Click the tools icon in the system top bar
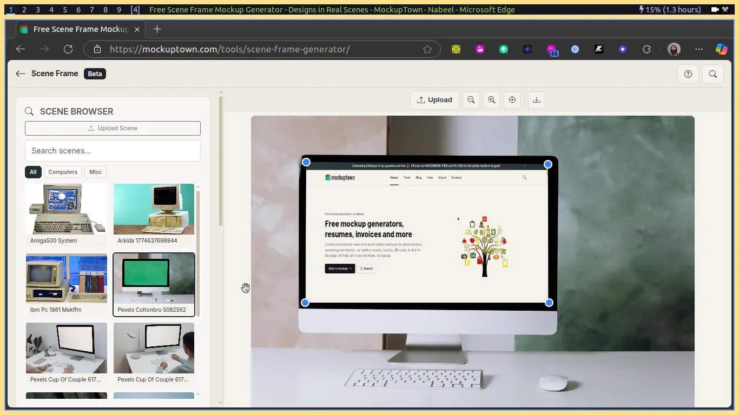The width and height of the screenshot is (739, 415). pos(725,10)
